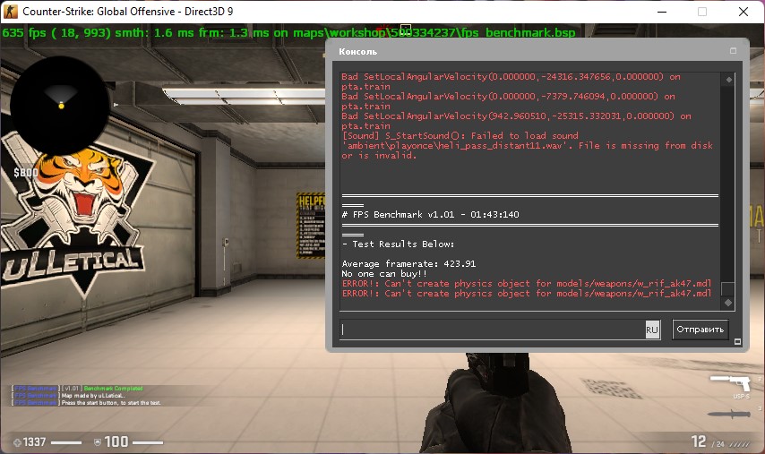Click the heli_pass_distant11.wav sound error line
765x454 pixels.
tap(527, 145)
